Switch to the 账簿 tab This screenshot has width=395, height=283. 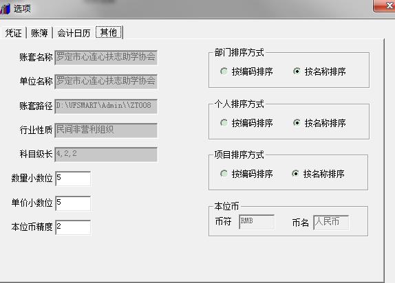point(39,33)
